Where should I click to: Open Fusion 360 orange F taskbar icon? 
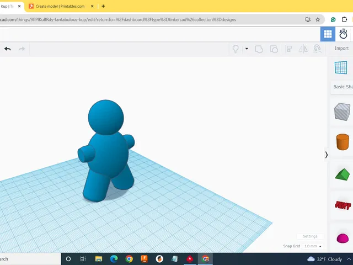click(144, 259)
